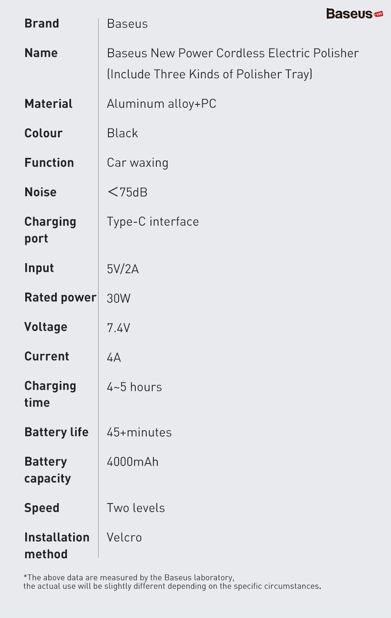Select the Type-C interface value
The width and height of the screenshot is (391, 618).
(153, 222)
